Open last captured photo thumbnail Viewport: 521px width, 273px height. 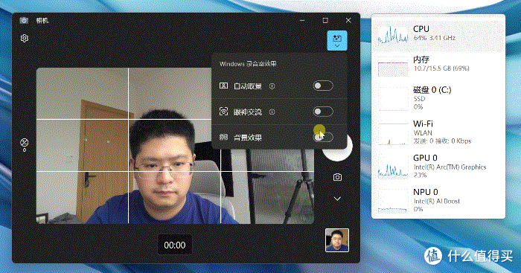tap(337, 240)
